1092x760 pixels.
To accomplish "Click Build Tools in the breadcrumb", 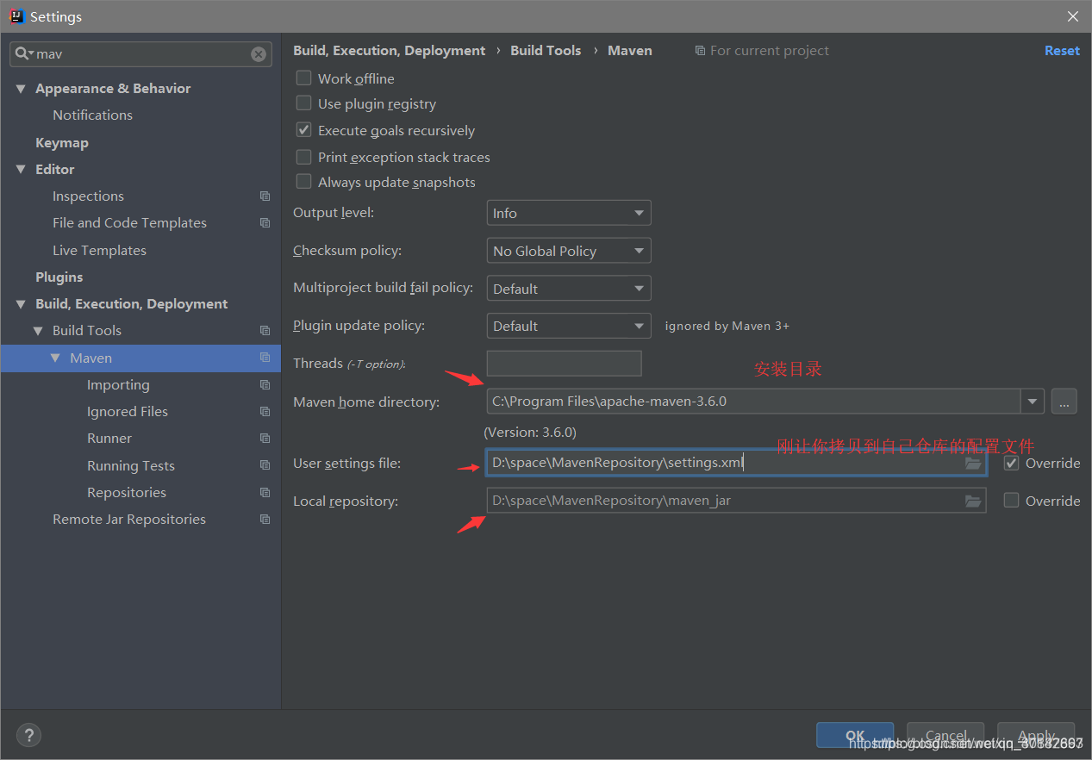I will tap(546, 51).
